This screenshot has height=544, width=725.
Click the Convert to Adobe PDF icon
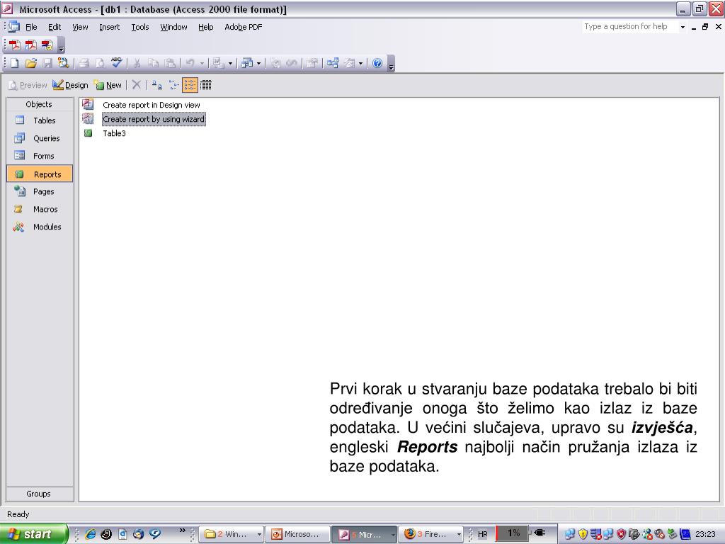click(x=15, y=45)
